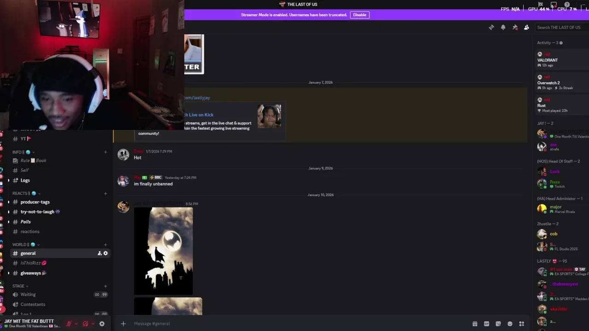View member thabreezyxvi's profile
Viewport: 589px width, 331px height.
pos(565,284)
